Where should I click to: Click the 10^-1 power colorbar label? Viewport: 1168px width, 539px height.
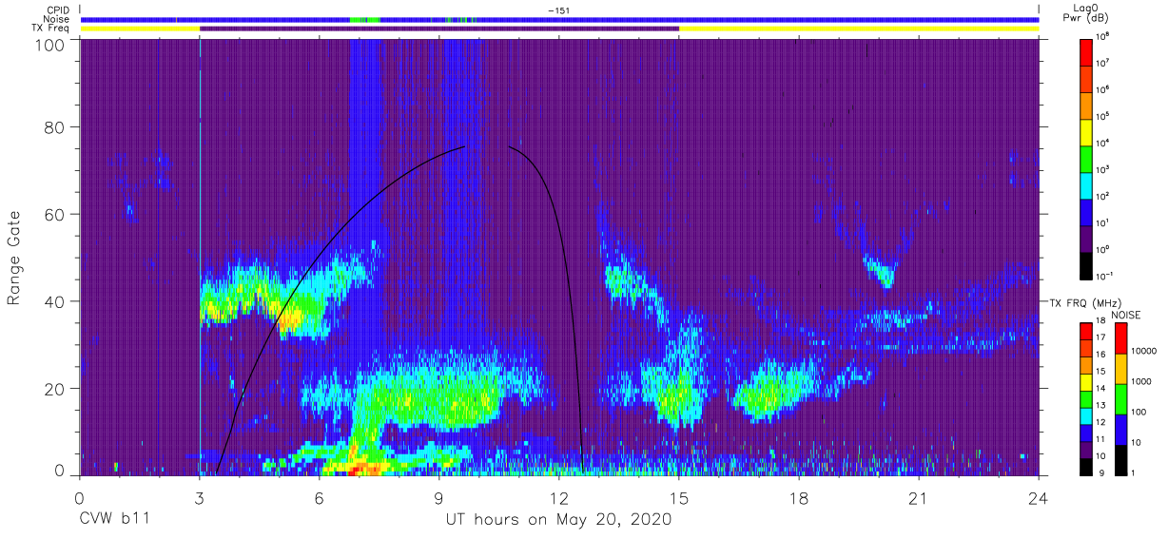point(1105,276)
